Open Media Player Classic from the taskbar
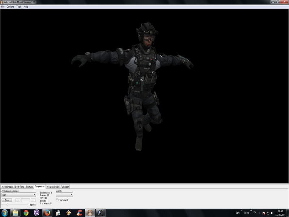289x217 pixels. (x=58, y=213)
